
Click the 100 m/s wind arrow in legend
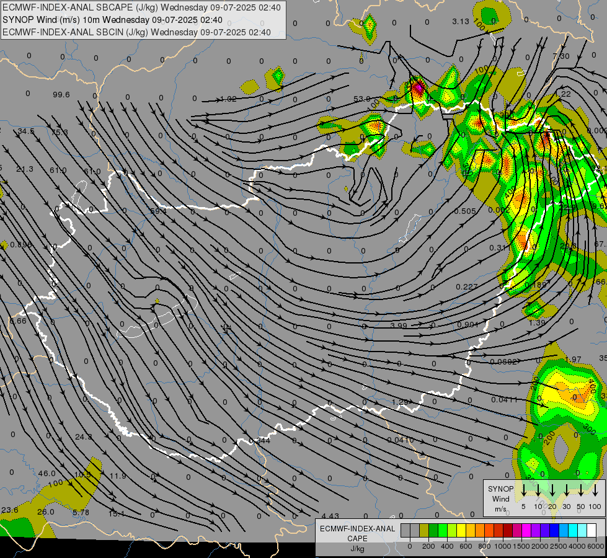point(595,490)
